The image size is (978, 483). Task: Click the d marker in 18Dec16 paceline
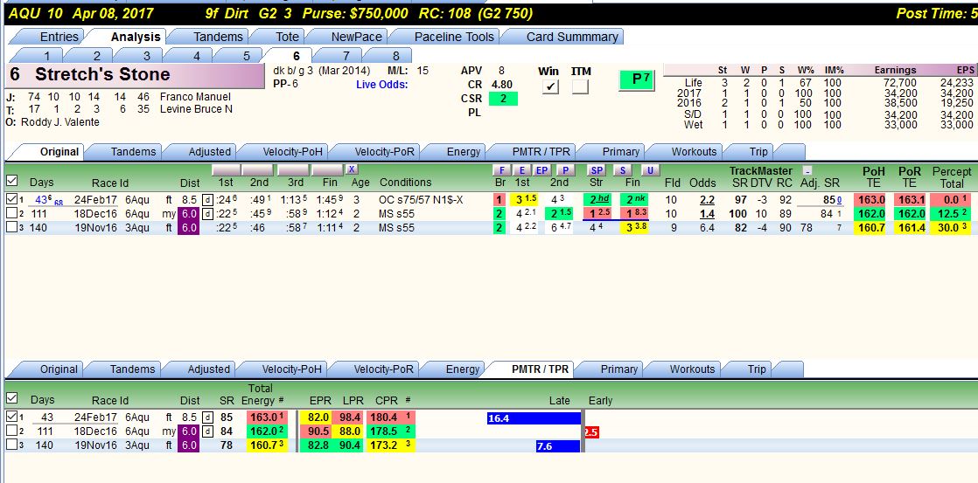pos(207,213)
